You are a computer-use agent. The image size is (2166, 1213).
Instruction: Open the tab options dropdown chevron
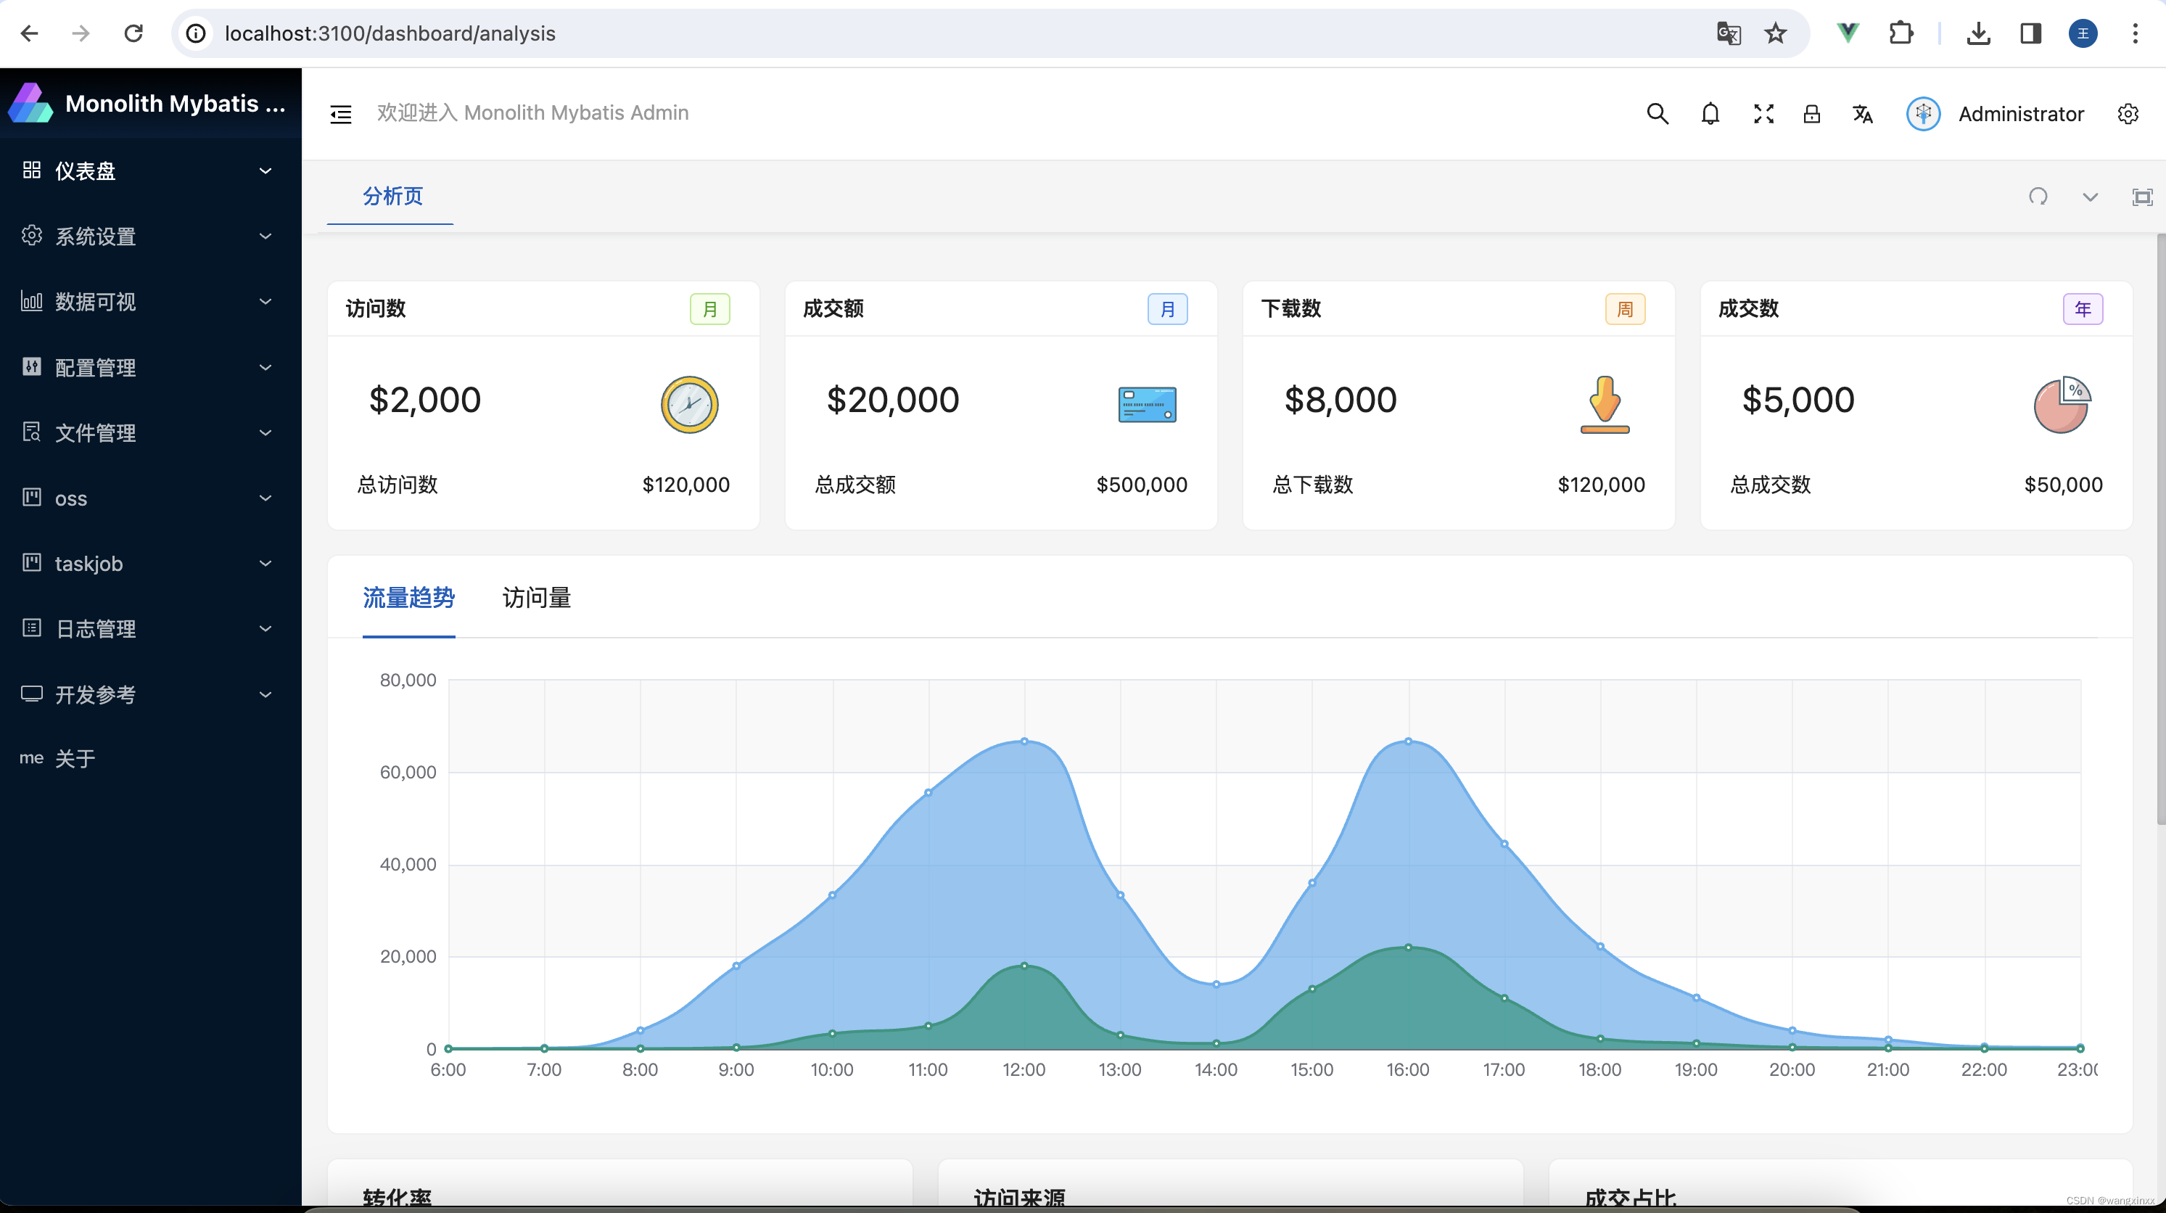2090,197
